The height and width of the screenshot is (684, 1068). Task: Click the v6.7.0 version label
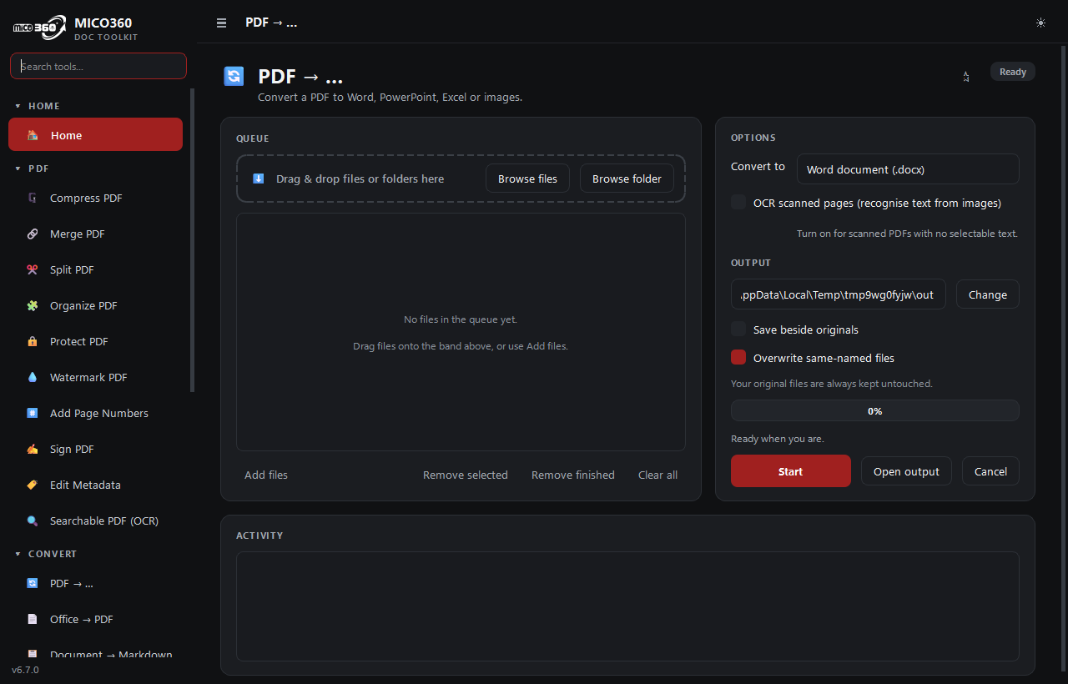(x=25, y=669)
